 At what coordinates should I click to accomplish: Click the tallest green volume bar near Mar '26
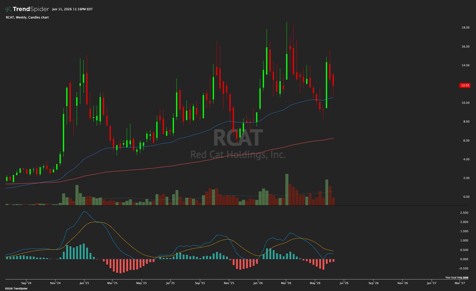[286, 189]
